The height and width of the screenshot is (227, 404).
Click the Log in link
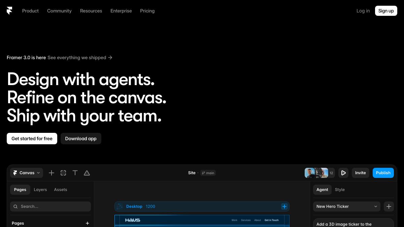coord(363,11)
